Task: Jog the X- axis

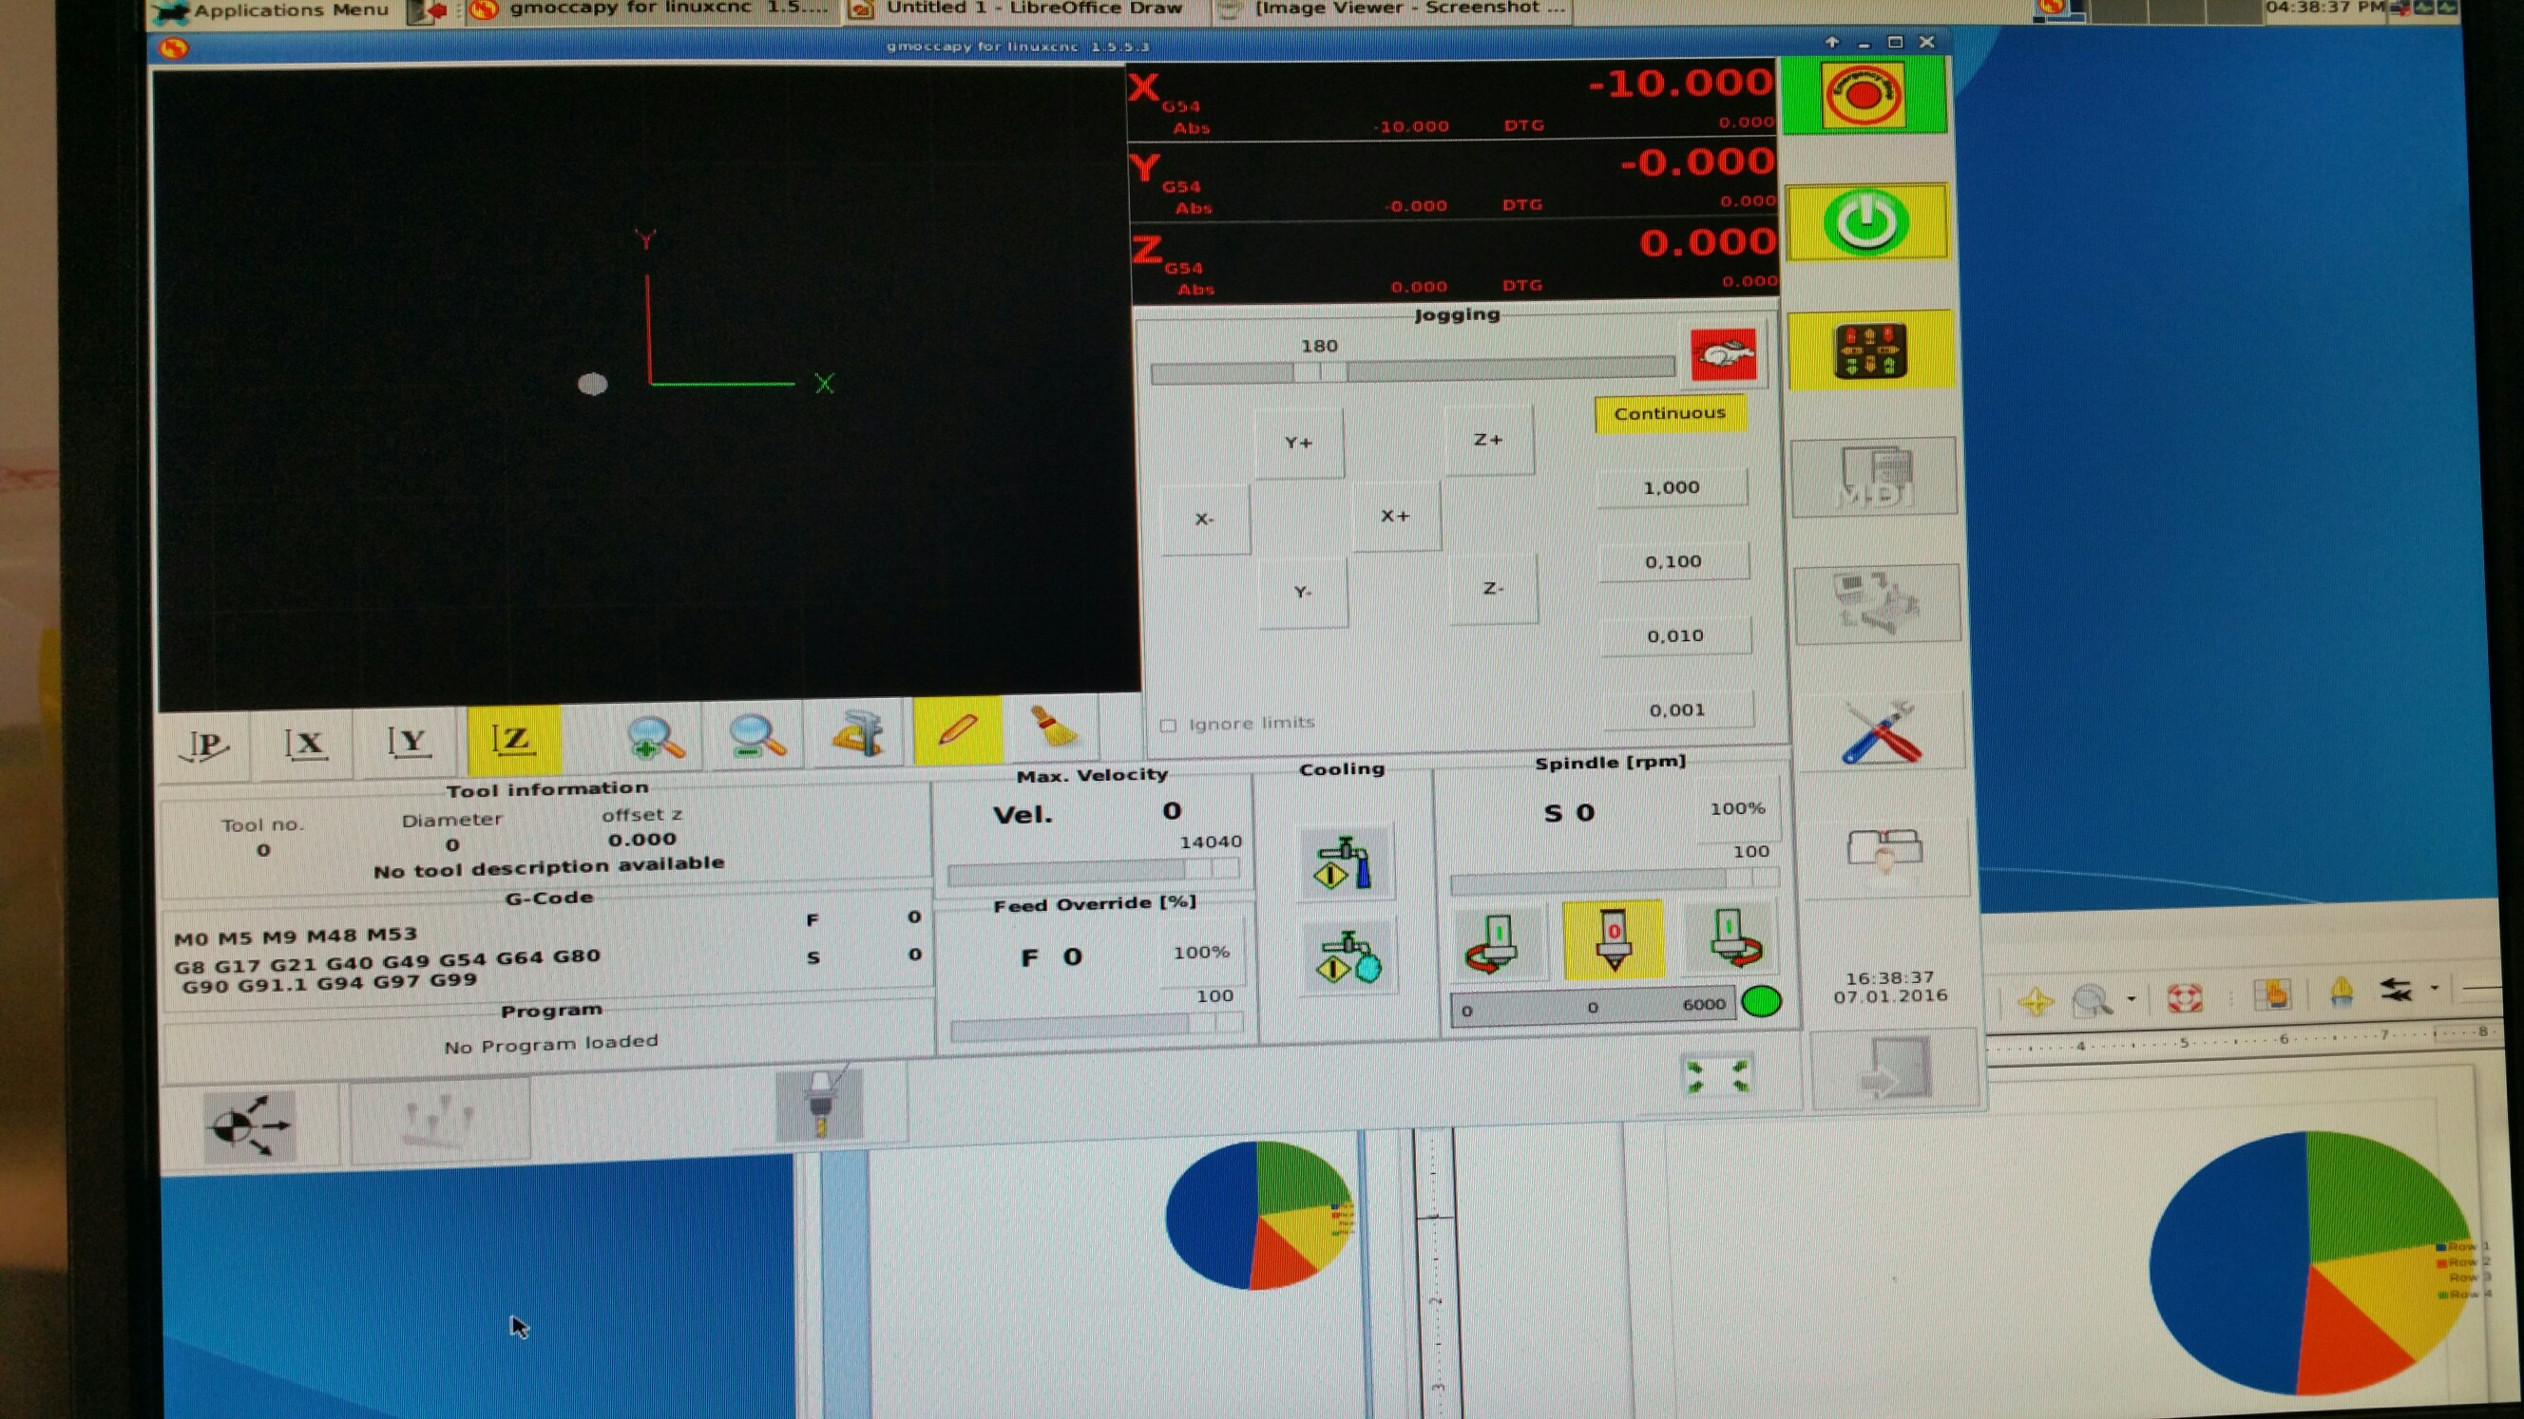Action: pos(1205,519)
